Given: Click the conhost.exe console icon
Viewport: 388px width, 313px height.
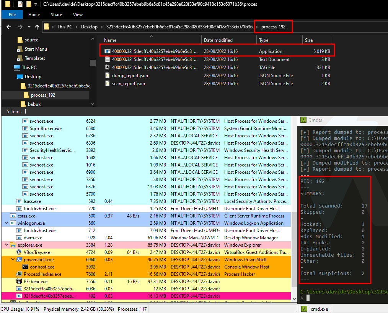Looking at the screenshot, I should coord(25,267).
